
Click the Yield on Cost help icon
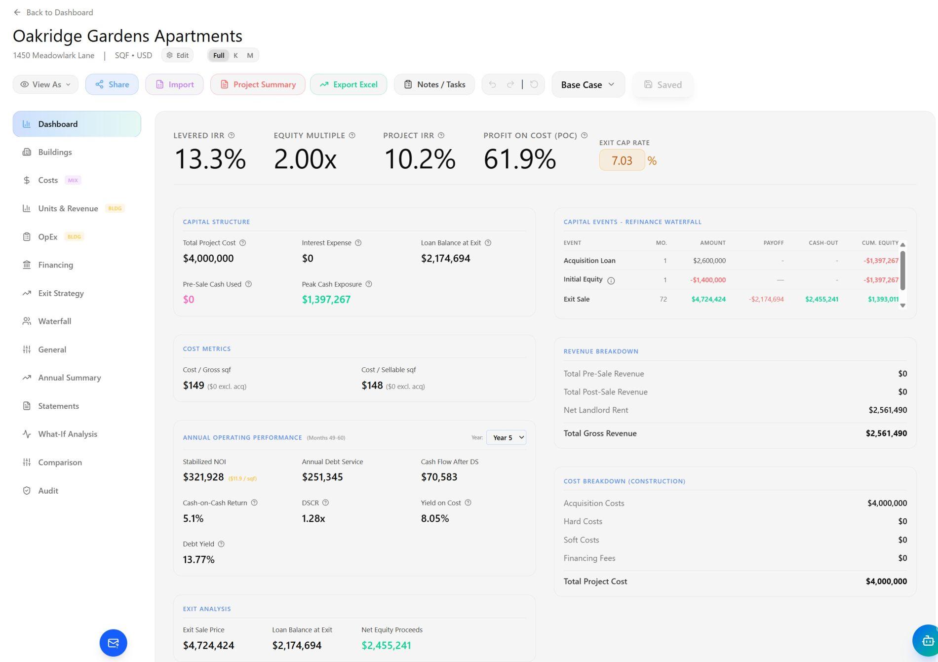pyautogui.click(x=468, y=503)
